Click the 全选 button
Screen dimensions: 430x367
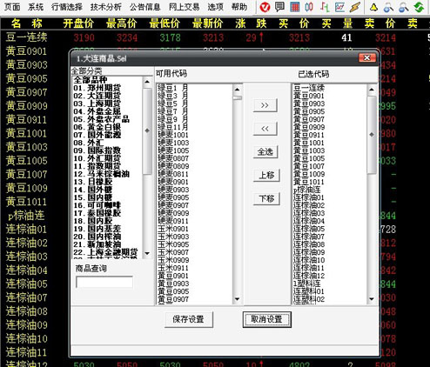pyautogui.click(x=265, y=152)
